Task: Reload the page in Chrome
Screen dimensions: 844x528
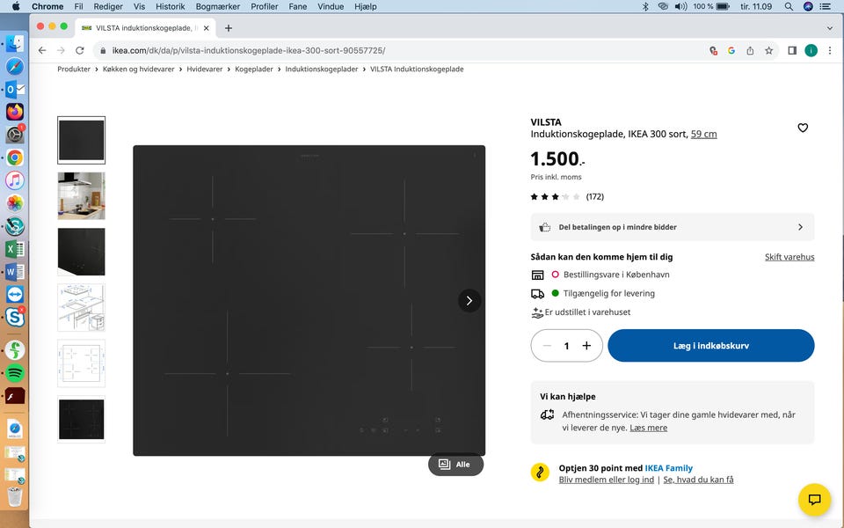Action: click(x=80, y=51)
